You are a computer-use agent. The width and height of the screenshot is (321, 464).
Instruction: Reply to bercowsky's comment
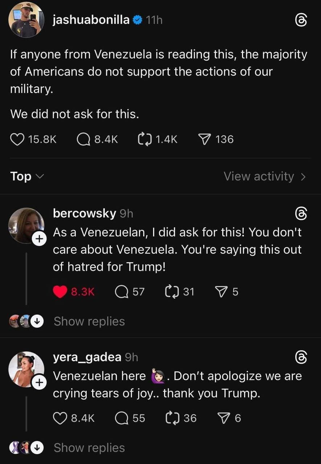[x=121, y=291]
